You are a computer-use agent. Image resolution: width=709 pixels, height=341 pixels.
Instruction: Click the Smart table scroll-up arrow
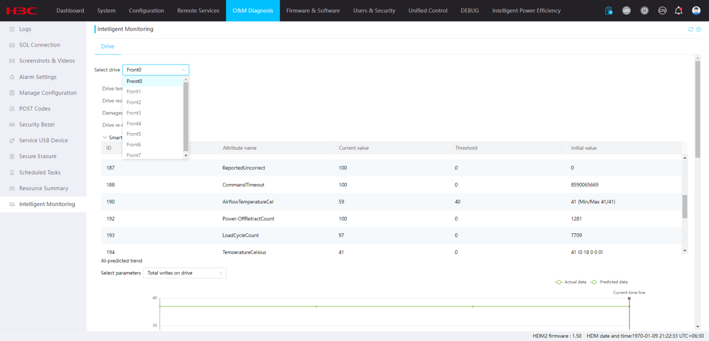[685, 158]
